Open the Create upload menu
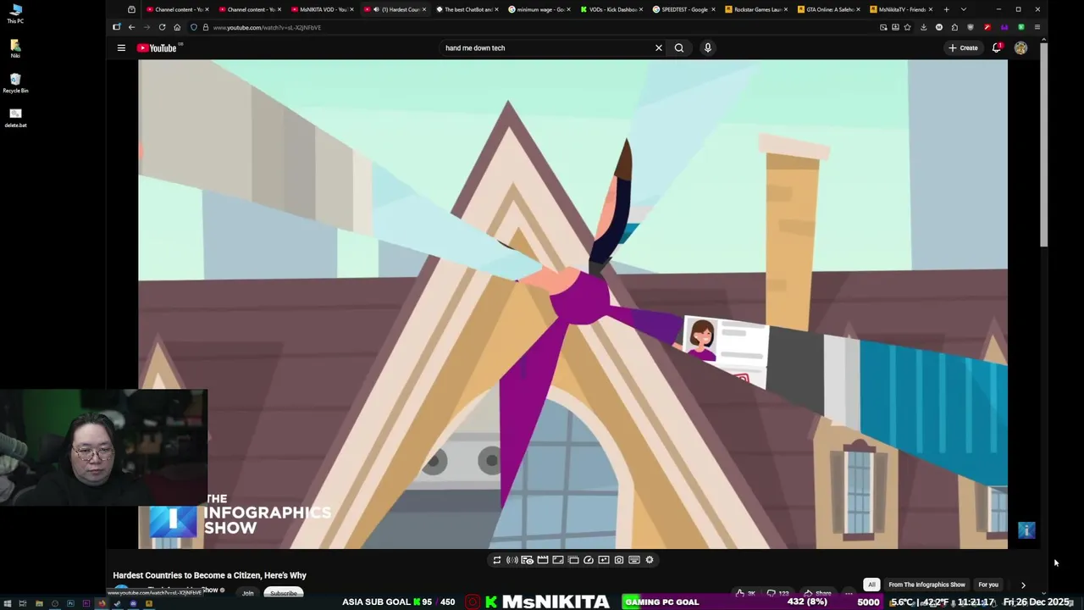 963,47
